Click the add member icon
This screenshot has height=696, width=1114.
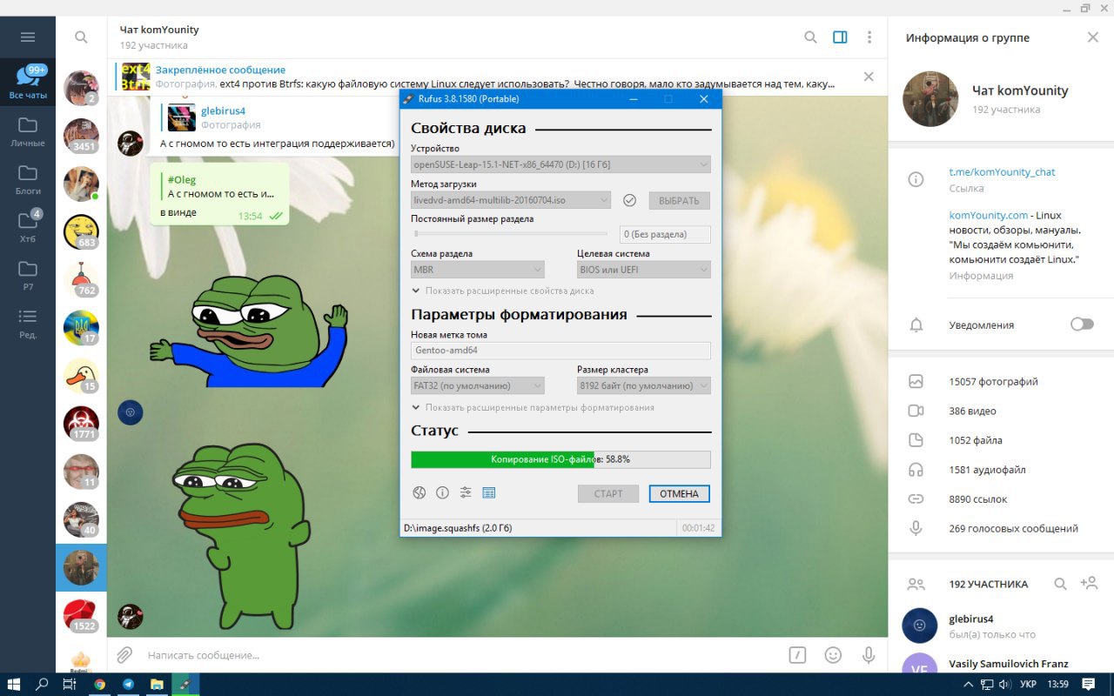[1089, 583]
